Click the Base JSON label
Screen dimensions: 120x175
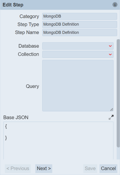click(x=16, y=117)
